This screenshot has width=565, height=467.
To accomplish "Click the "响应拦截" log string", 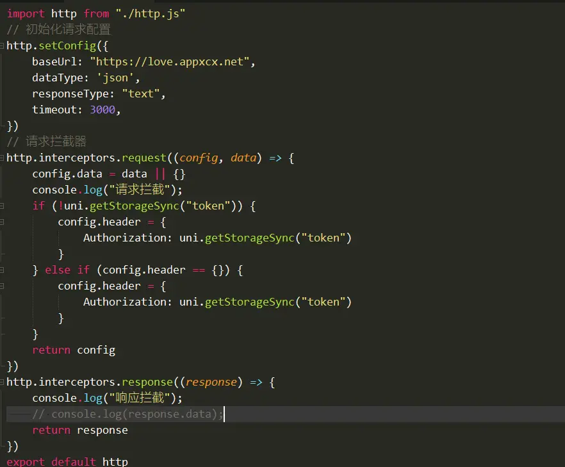I will (x=140, y=398).
